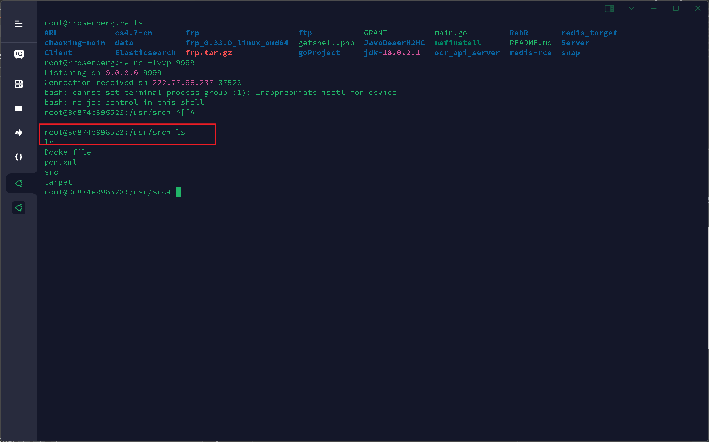709x442 pixels.
Task: Open the Vault safe icon
Action: click(x=19, y=54)
